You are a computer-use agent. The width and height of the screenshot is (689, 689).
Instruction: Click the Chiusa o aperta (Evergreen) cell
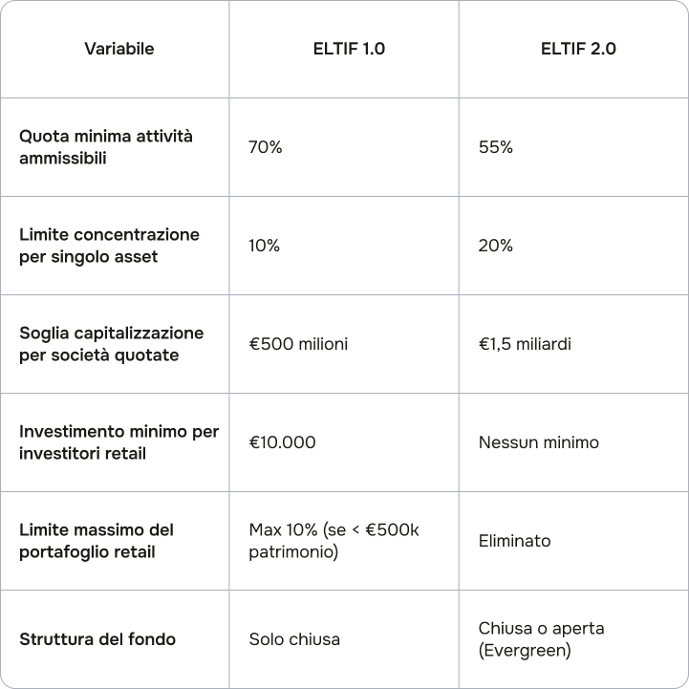point(541,639)
